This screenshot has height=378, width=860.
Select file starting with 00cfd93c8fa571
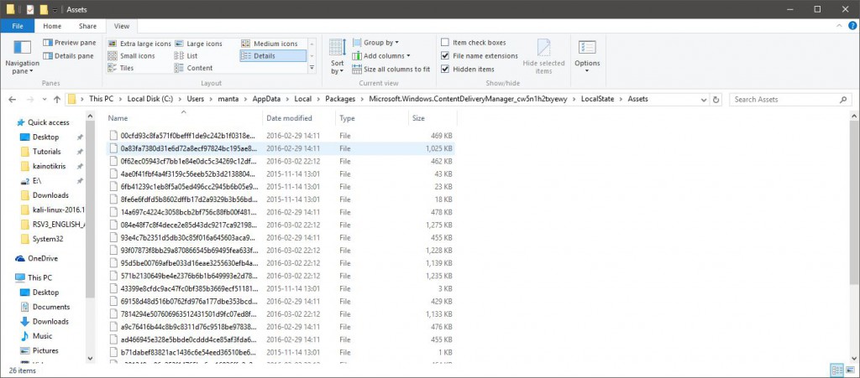pyautogui.click(x=281, y=135)
